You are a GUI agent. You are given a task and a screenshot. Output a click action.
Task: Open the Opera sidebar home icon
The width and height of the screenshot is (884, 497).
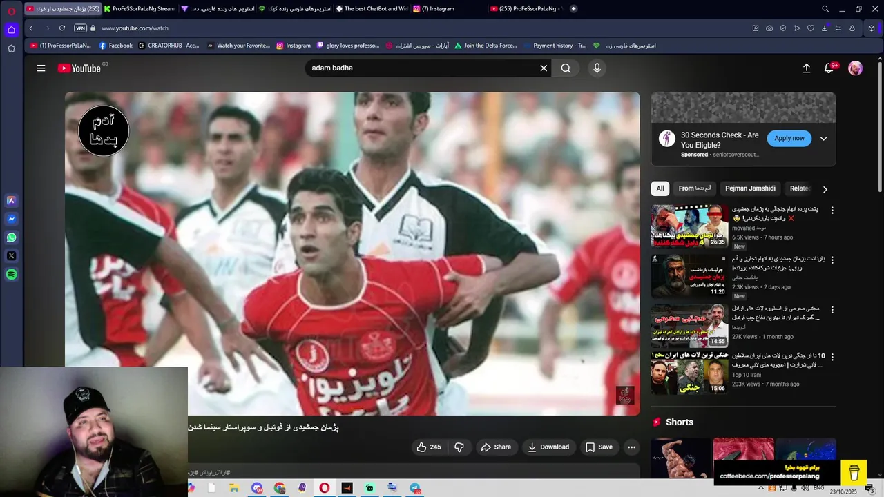pos(11,30)
